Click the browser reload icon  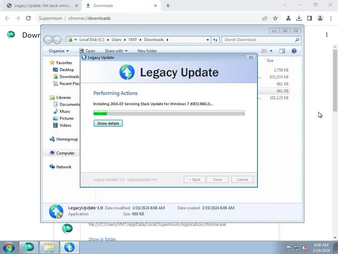(x=28, y=19)
